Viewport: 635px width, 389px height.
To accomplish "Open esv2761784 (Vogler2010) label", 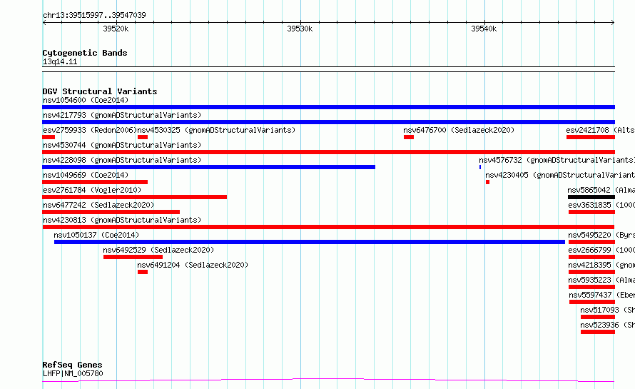I will [x=92, y=190].
